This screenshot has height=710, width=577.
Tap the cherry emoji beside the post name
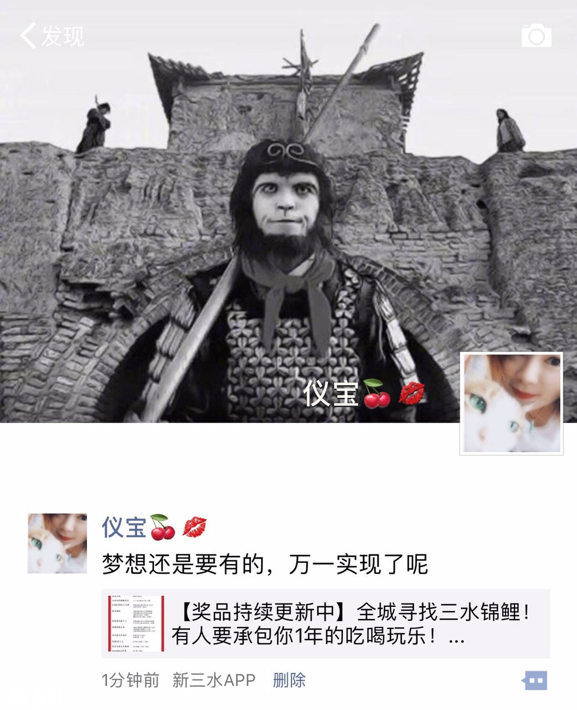pyautogui.click(x=163, y=527)
